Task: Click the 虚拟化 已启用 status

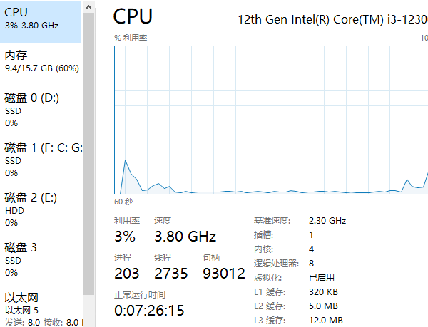Action: tap(322, 277)
